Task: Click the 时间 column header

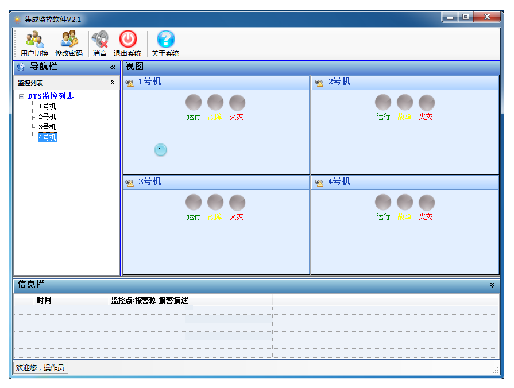Action: (44, 300)
